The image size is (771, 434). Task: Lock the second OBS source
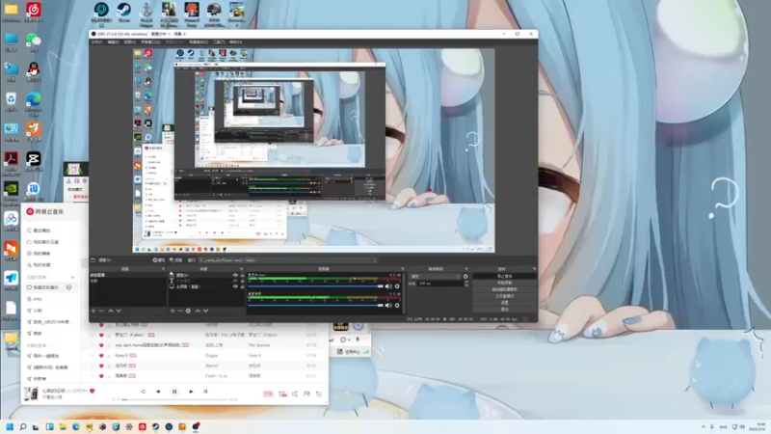pyautogui.click(x=242, y=281)
